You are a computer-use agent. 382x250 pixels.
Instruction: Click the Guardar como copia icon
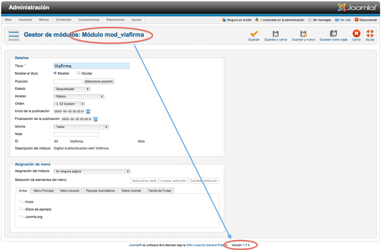point(333,33)
